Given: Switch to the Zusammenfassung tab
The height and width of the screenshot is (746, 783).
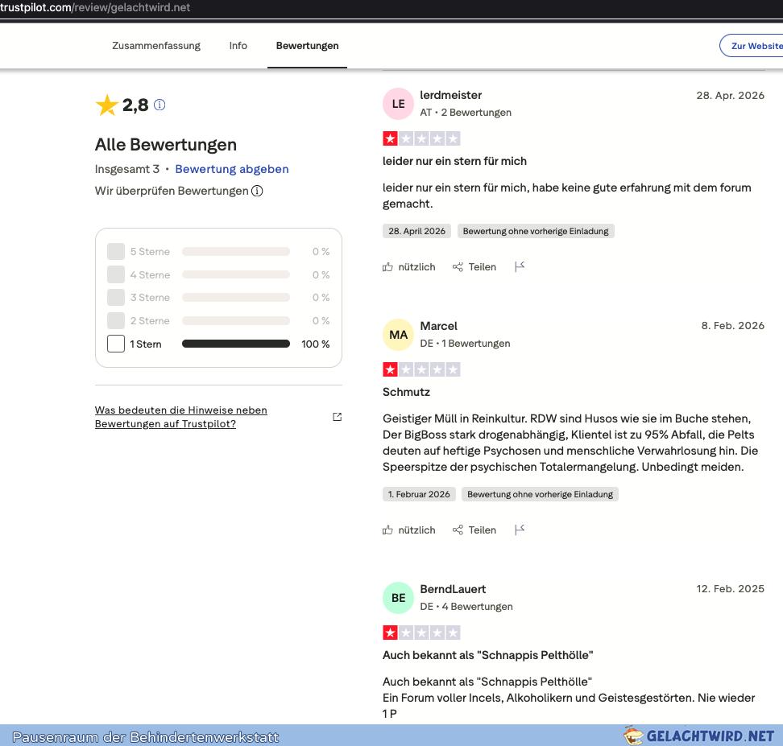Looking at the screenshot, I should pos(156,45).
